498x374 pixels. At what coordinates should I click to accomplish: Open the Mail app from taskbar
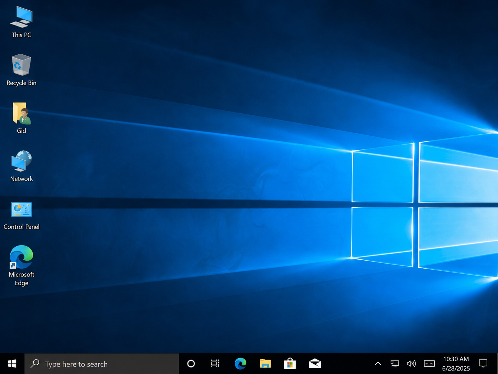pyautogui.click(x=315, y=364)
